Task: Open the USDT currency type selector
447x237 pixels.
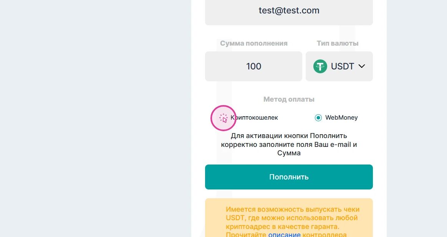Action: pyautogui.click(x=339, y=66)
